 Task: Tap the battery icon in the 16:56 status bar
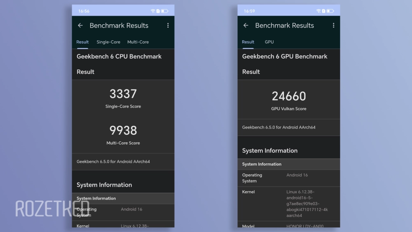pos(164,11)
